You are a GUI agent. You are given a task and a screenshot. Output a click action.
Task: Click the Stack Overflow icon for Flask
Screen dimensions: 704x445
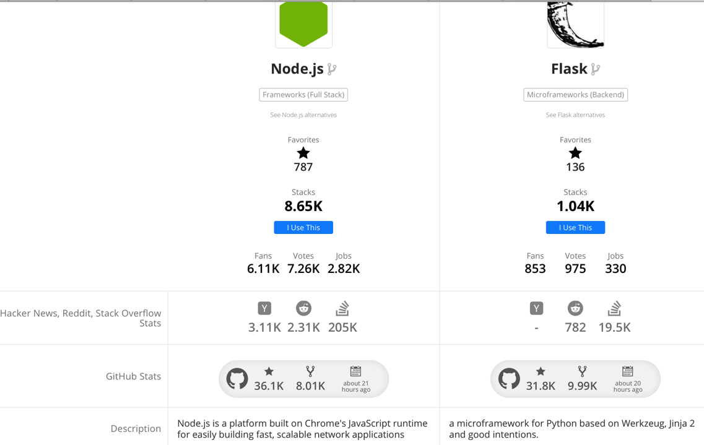614,308
